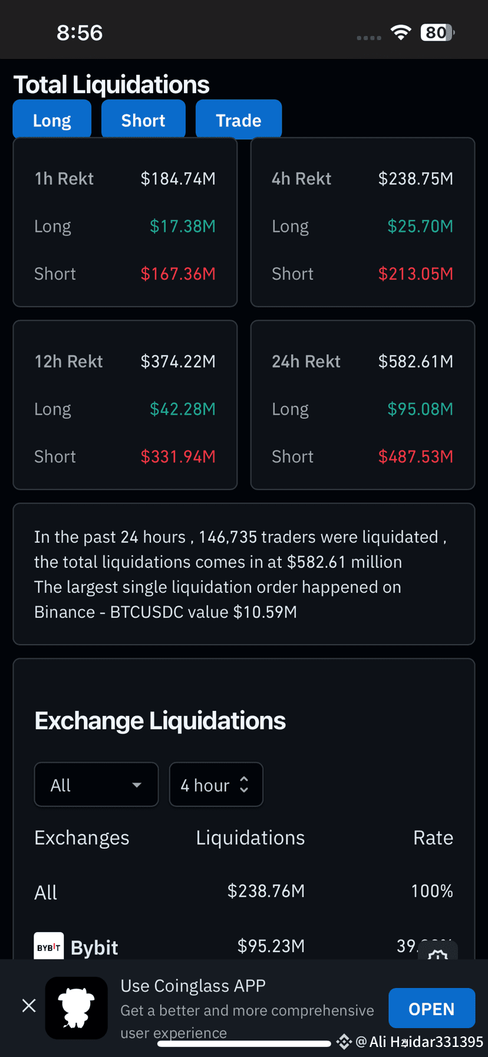Image resolution: width=488 pixels, height=1057 pixels.
Task: Tap the Coinglass app logo icon
Action: (x=77, y=1008)
